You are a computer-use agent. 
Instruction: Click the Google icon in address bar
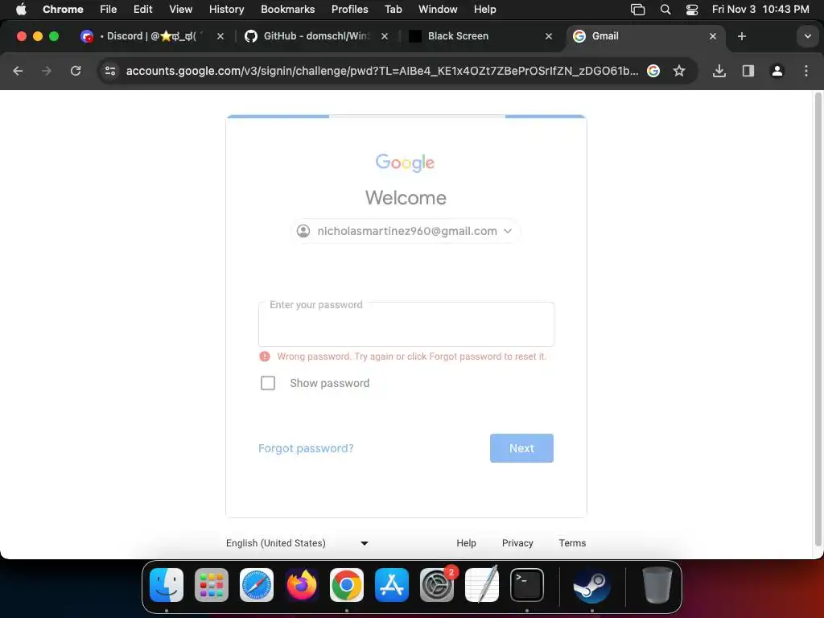653,71
